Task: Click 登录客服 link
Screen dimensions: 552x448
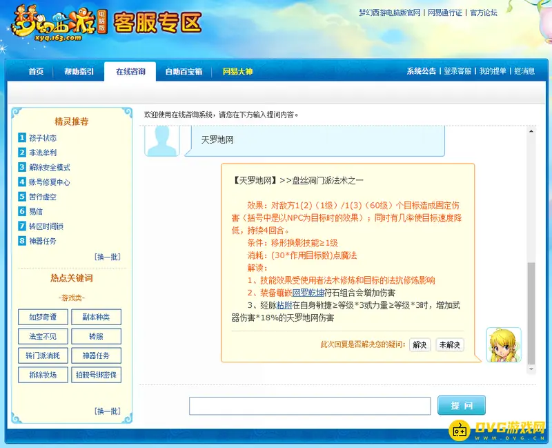Action: 457,71
